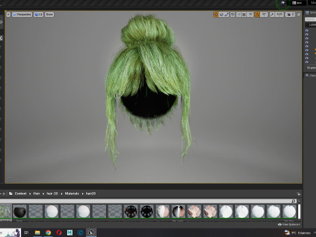
Task: Open Unreal Engine taskbar icon
Action: [x=92, y=232]
